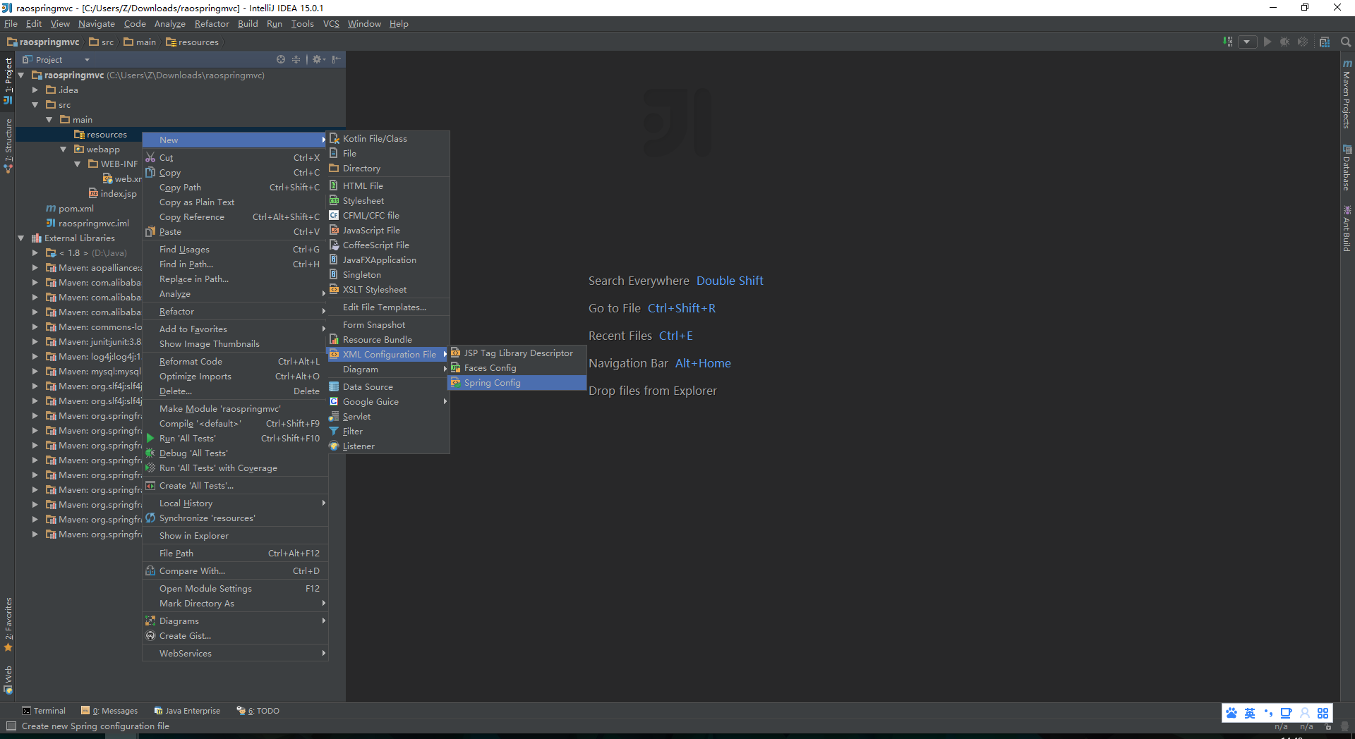1355x739 pixels.
Task: Expand the .idea folder
Action: (x=35, y=90)
